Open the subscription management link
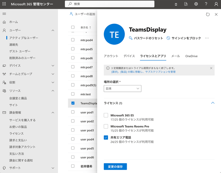 point(143,72)
